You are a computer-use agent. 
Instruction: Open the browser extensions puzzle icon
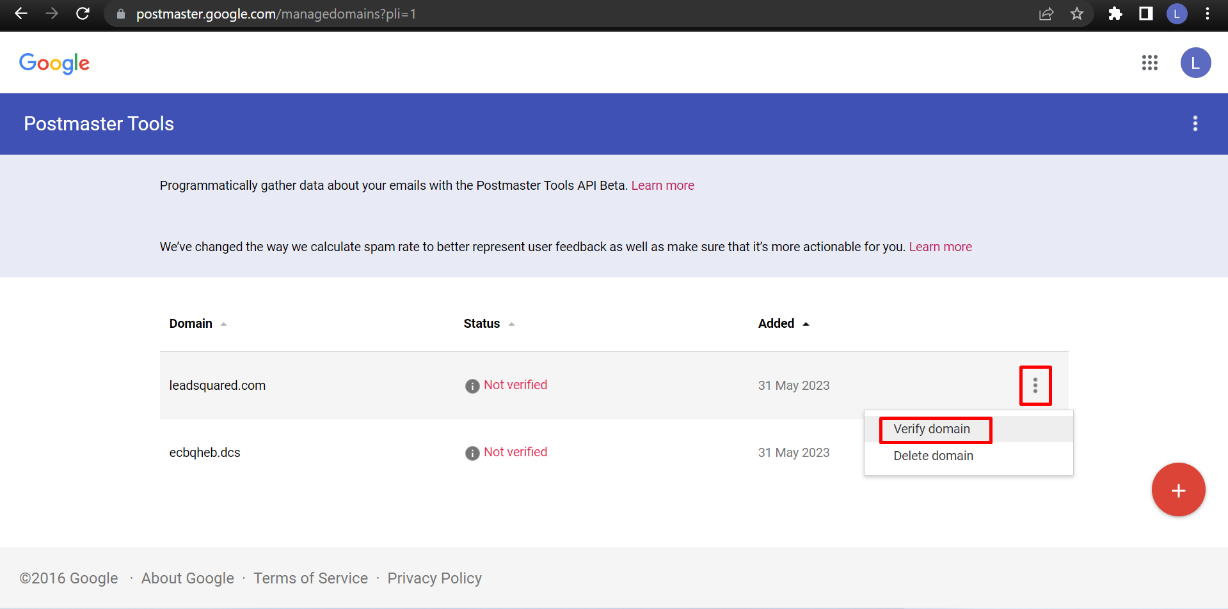click(x=1115, y=13)
